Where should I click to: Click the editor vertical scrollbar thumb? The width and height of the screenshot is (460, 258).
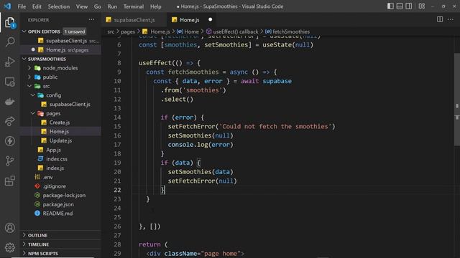click(457, 100)
